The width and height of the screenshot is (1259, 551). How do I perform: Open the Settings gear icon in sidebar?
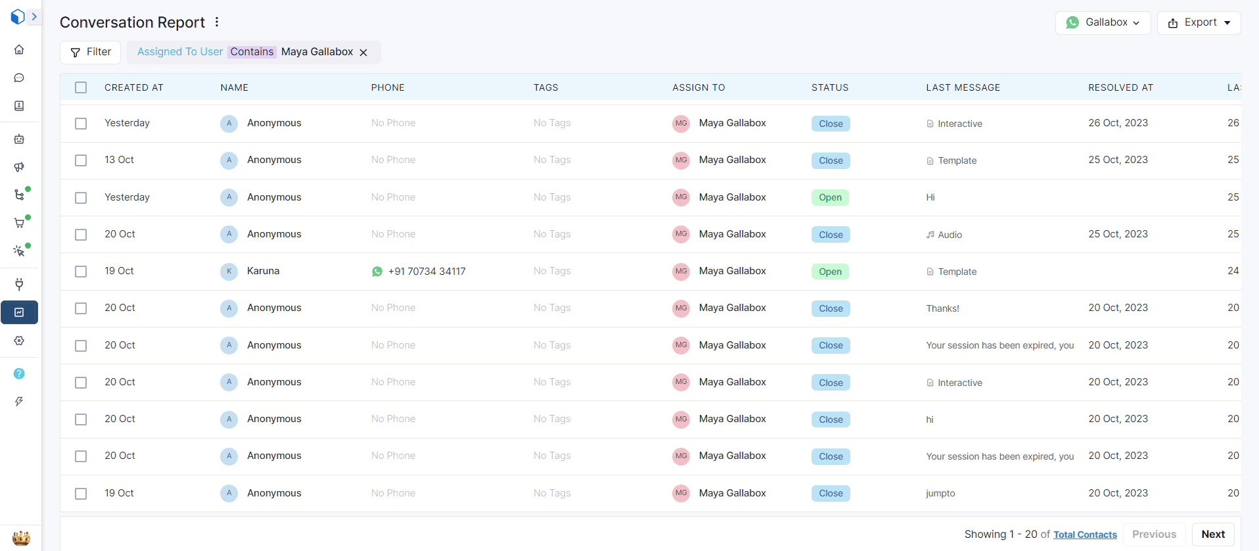19,341
